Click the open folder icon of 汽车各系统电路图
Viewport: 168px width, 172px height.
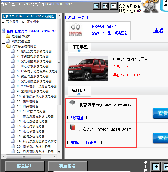click(x=8, y=46)
